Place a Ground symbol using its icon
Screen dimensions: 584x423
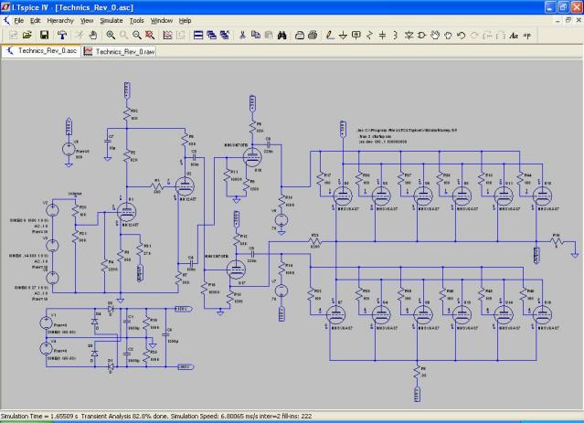(x=343, y=36)
